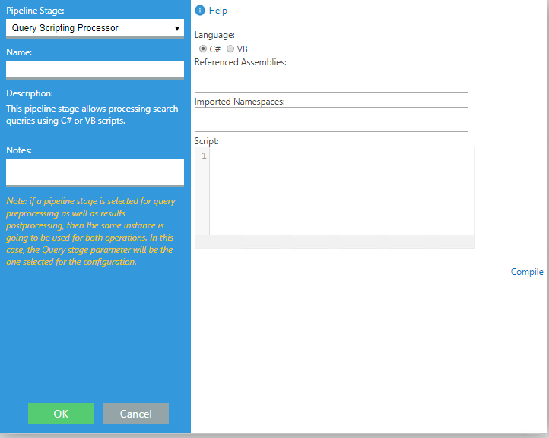Click the dropdown arrow beside Query Scripting Processor
Screen dimensions: 549x438
(176, 28)
